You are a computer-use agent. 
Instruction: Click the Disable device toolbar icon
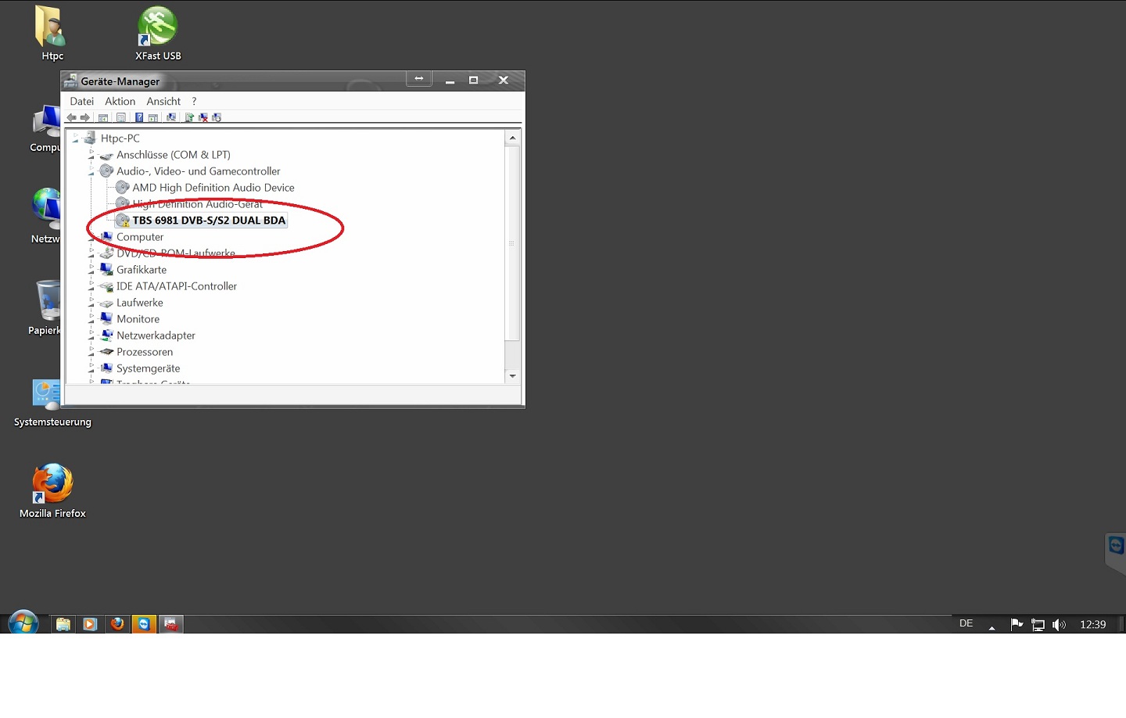click(217, 117)
